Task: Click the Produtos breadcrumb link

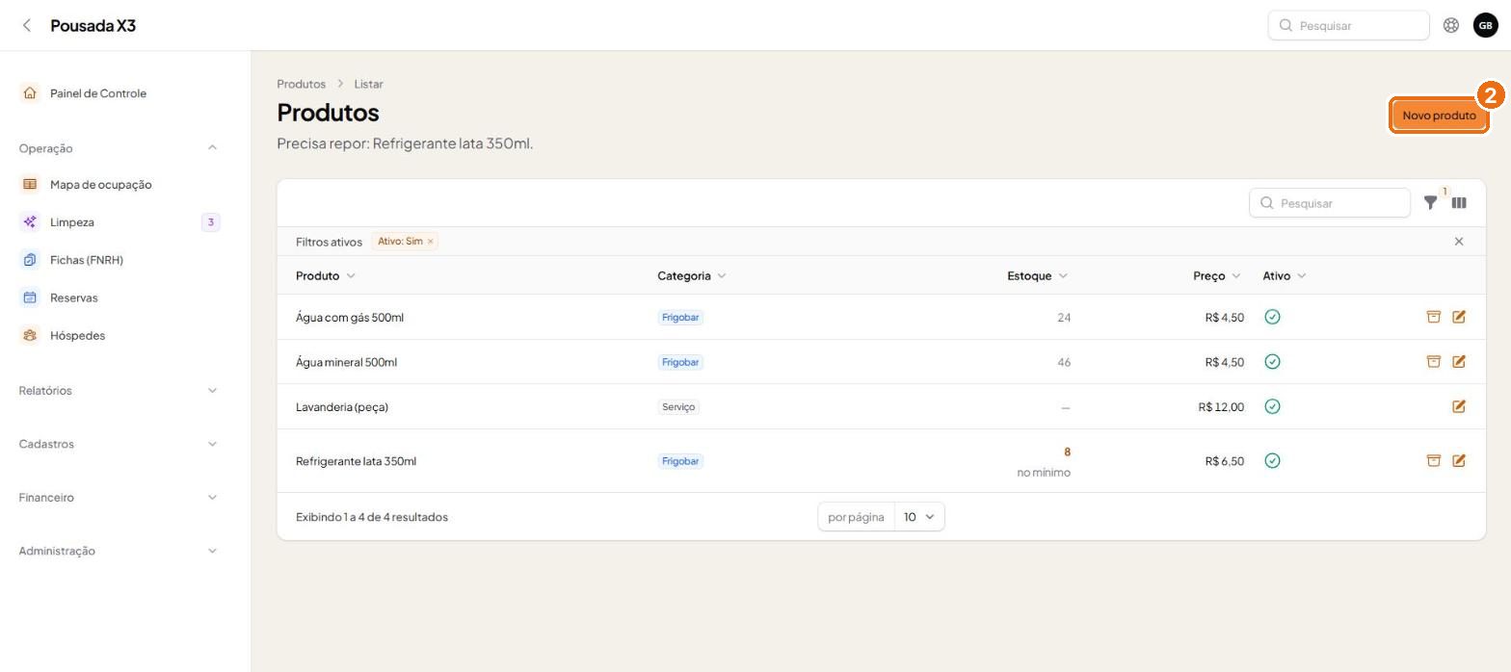Action: [301, 84]
